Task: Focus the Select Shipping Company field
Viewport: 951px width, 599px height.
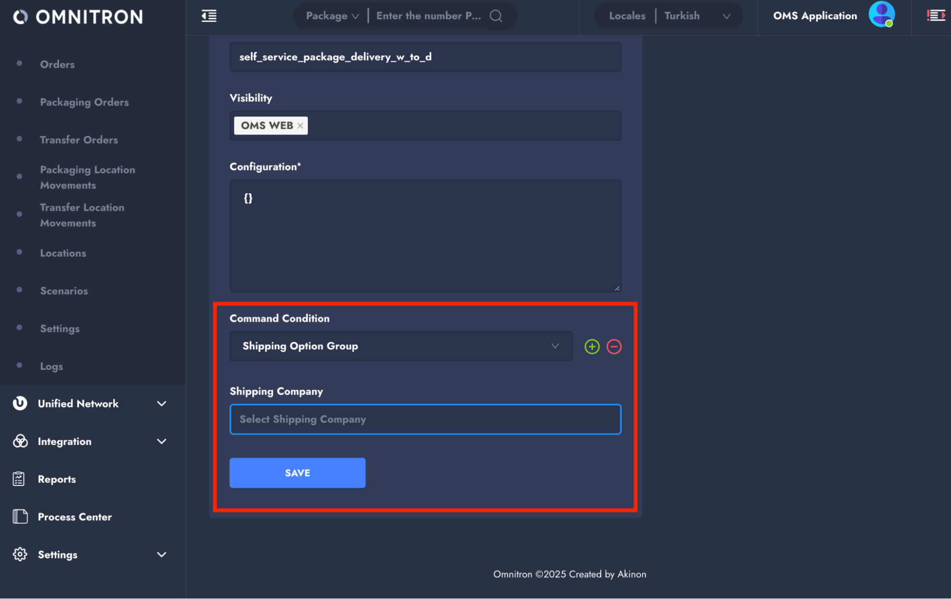Action: (x=425, y=419)
